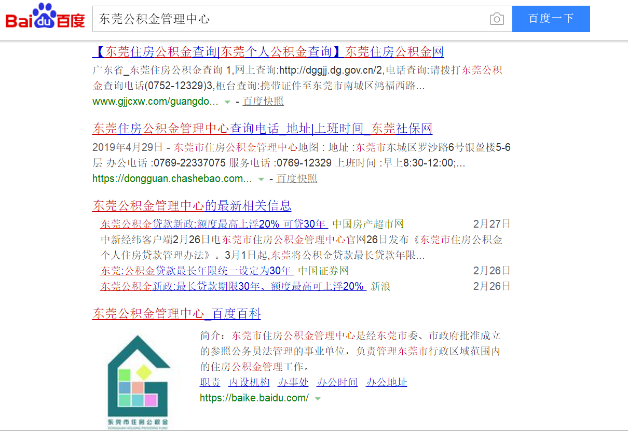Open 百度快照 for the chashebao result

(296, 179)
